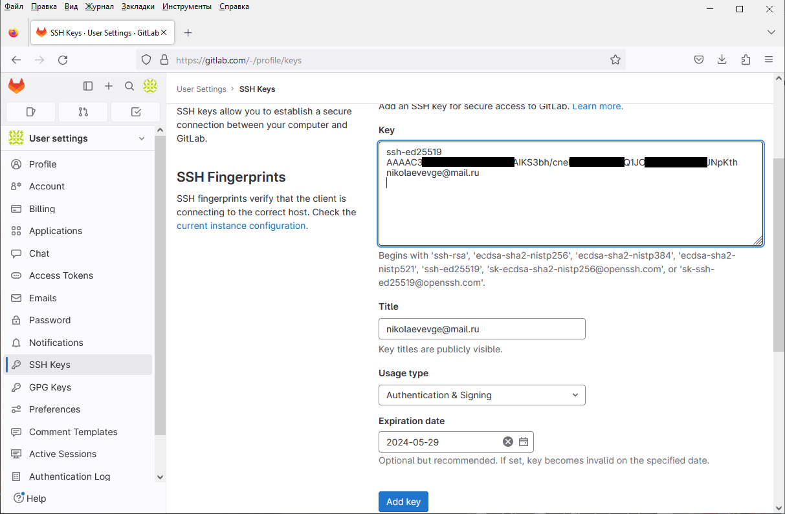Open GPG Keys page

point(78,387)
